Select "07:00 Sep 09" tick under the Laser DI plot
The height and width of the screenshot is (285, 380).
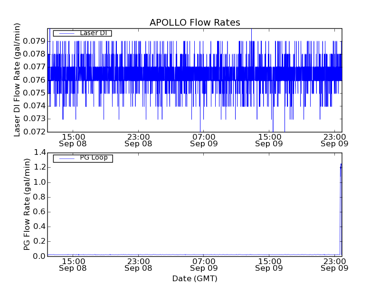tap(203, 140)
